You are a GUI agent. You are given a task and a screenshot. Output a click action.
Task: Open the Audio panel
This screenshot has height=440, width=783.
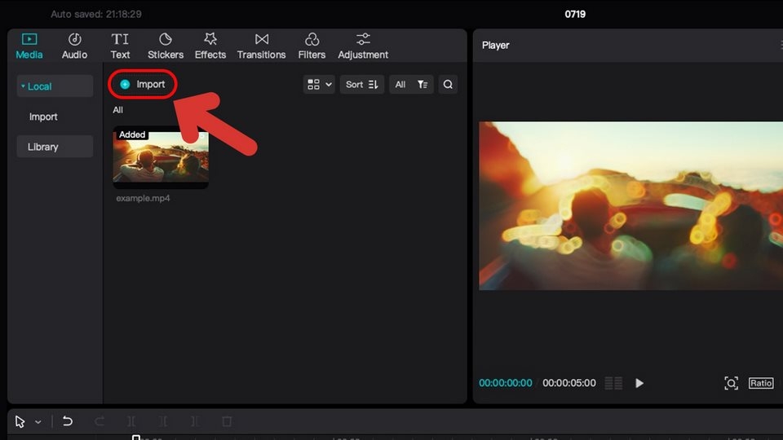tap(74, 46)
